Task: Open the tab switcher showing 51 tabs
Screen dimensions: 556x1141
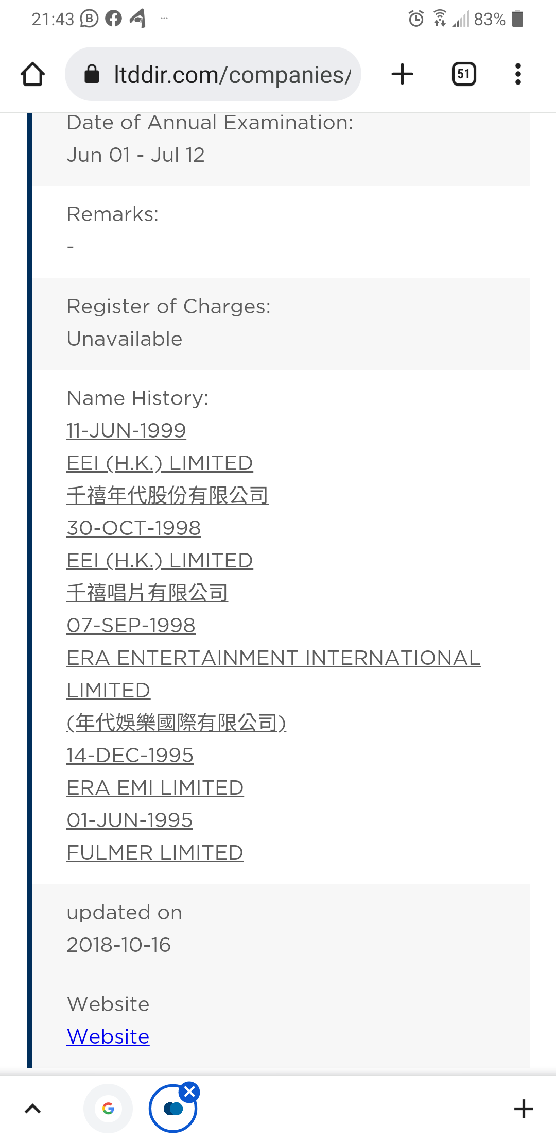Action: point(464,74)
